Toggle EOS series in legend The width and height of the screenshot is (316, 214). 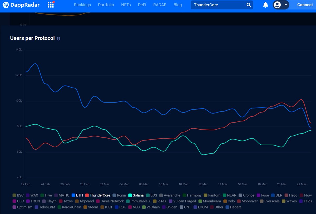151,195
